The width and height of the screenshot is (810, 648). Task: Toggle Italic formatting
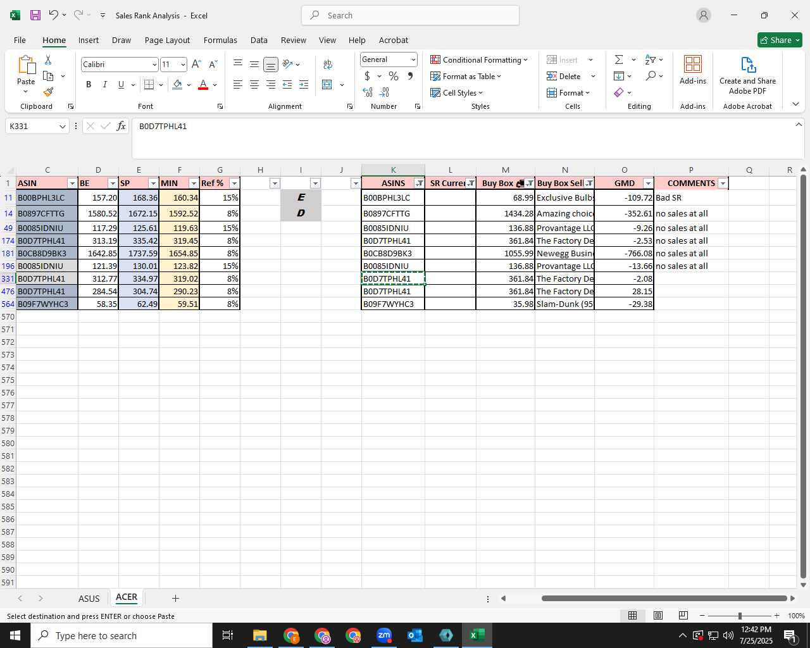[x=104, y=84]
